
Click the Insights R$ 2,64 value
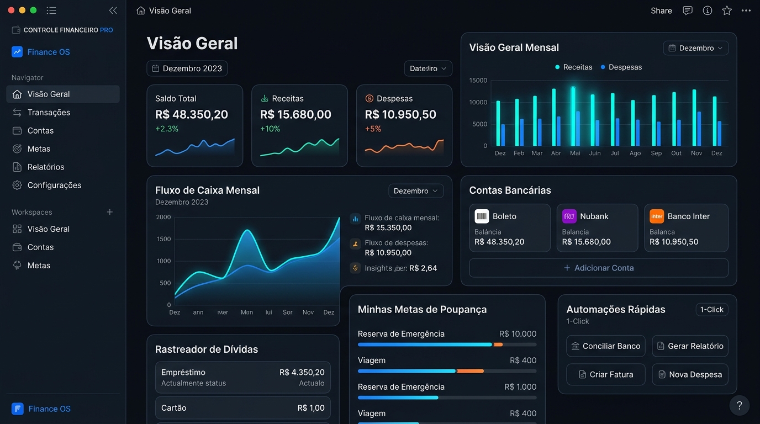[423, 268]
